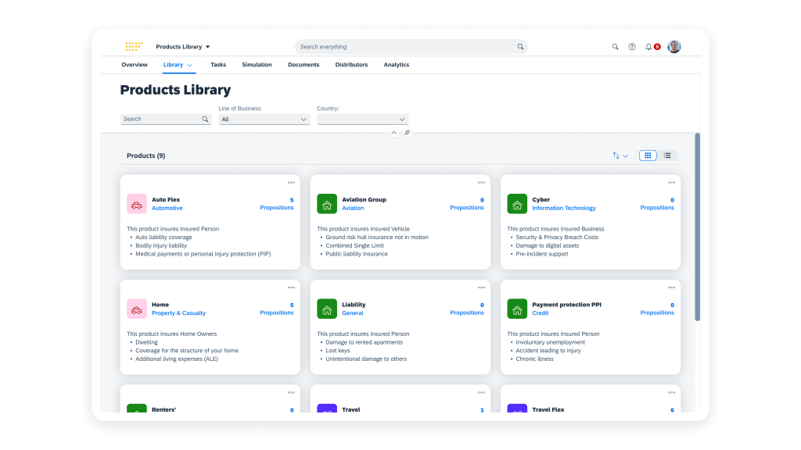Viewport: 801px width, 450px height.
Task: Select the Library tab
Action: [x=173, y=65]
